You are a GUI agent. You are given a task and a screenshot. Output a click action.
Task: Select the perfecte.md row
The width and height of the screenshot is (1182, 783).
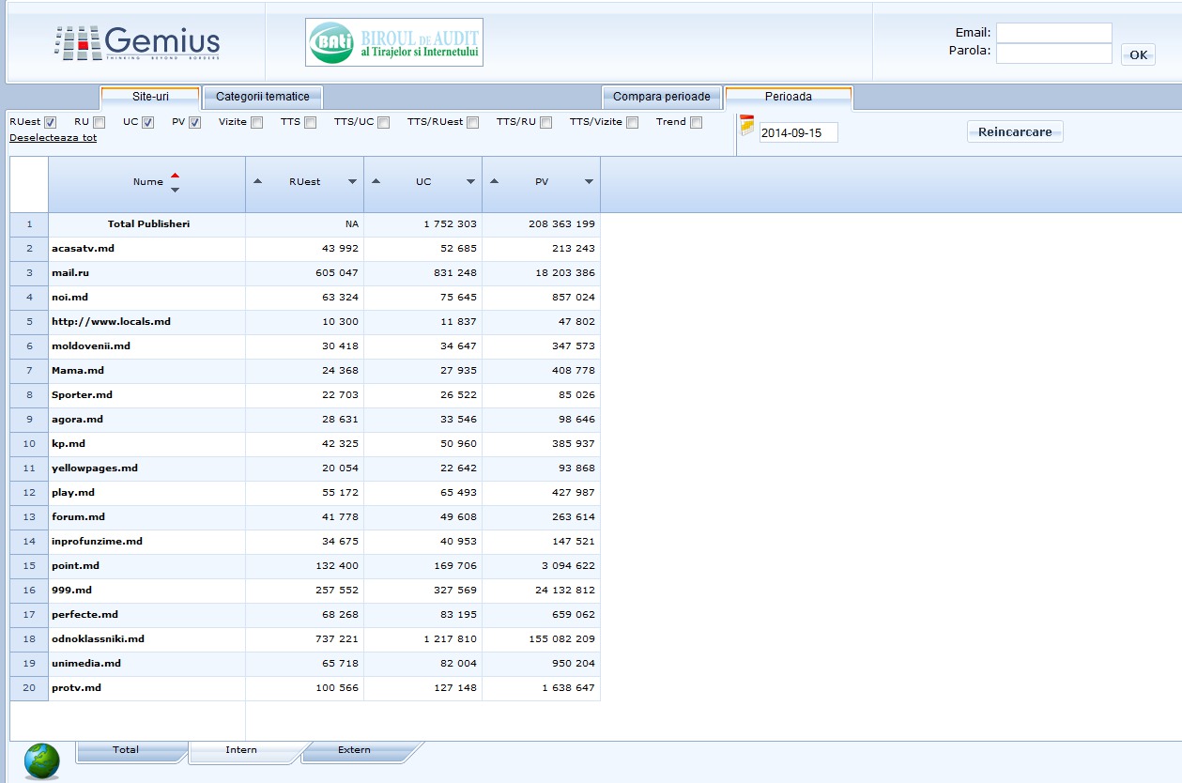point(305,615)
